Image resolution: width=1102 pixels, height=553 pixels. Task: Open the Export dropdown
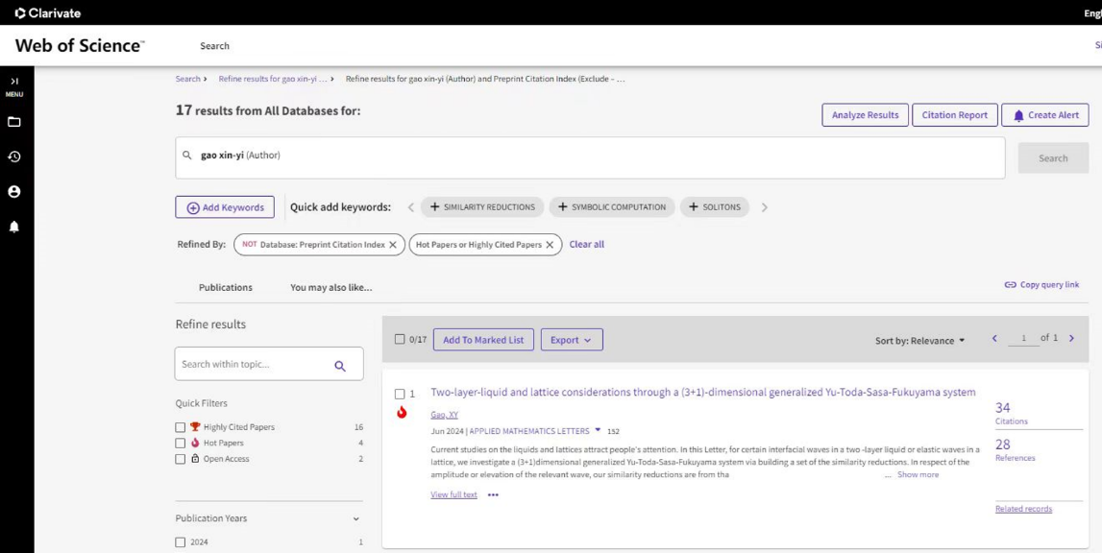pyautogui.click(x=572, y=340)
